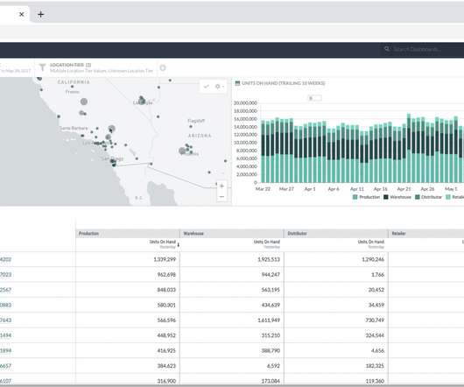Click the Production sort arrow indicator

(179, 244)
